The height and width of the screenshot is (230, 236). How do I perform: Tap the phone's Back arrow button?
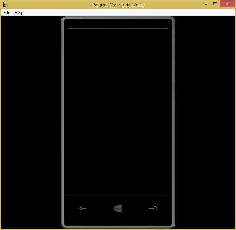tap(82, 208)
